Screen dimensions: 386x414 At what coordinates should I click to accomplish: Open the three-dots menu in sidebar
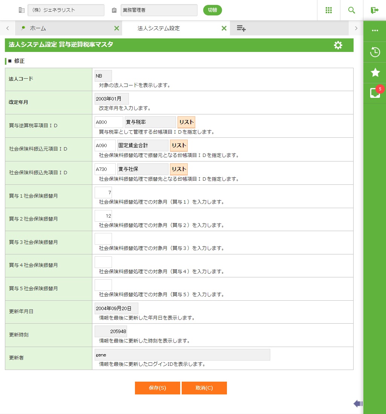click(375, 30)
